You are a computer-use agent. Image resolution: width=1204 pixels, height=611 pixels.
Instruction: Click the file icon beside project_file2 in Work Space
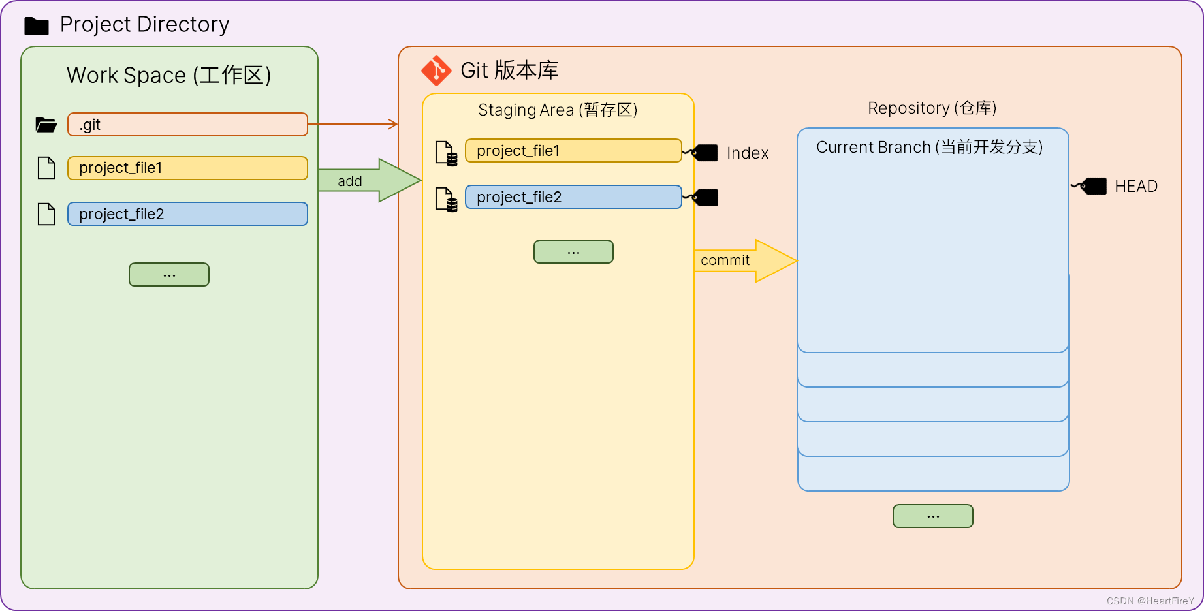[x=46, y=213]
